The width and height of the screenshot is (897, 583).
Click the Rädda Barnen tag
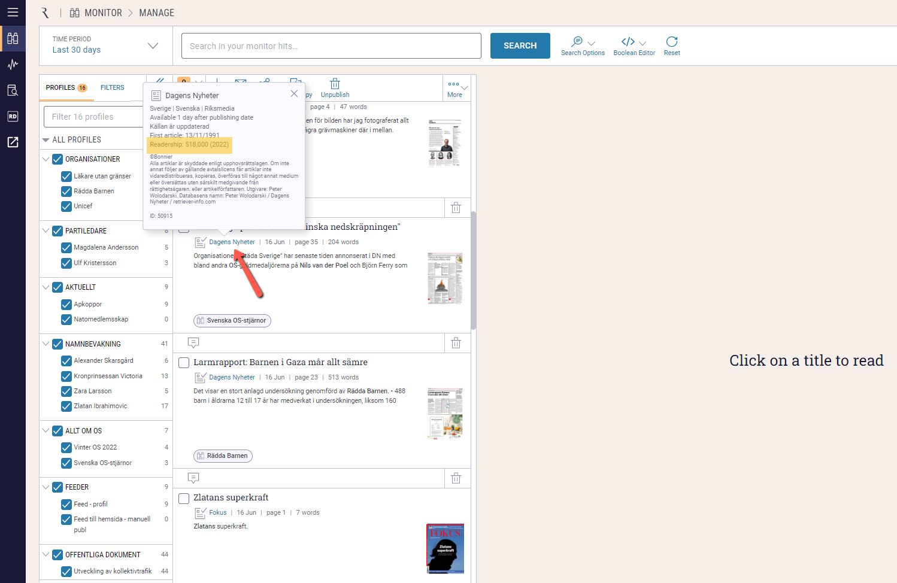coord(223,456)
